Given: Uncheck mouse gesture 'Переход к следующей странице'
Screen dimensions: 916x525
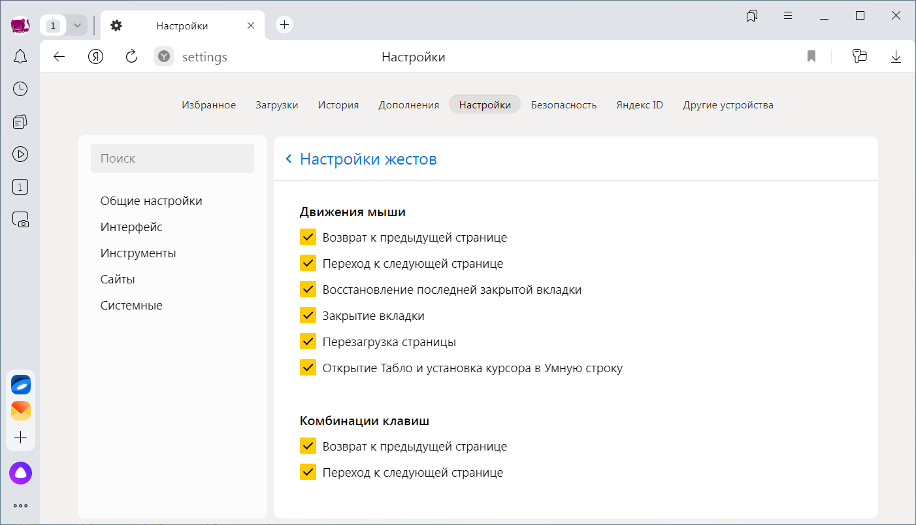Looking at the screenshot, I should point(308,263).
